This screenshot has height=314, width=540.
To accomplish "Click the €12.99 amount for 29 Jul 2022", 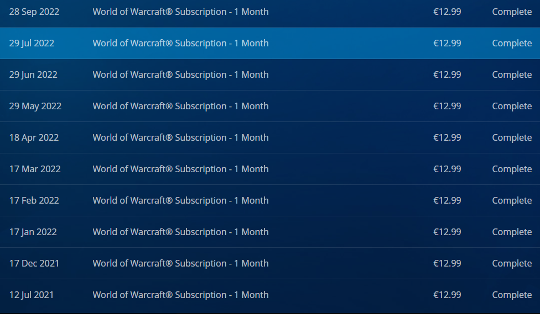I will [447, 43].
